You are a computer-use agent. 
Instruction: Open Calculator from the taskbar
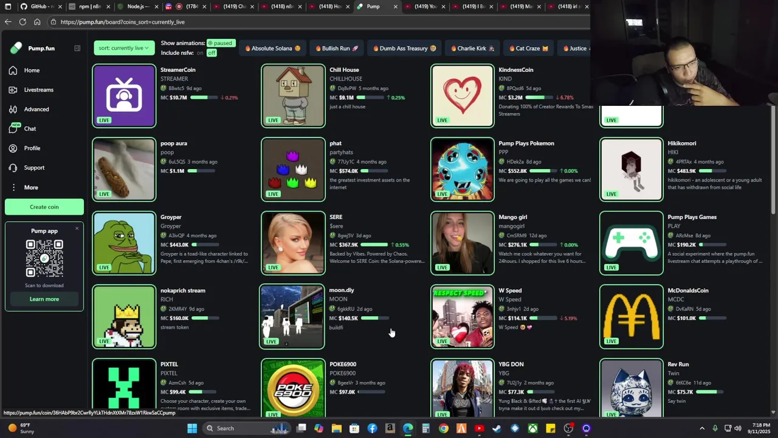(x=426, y=428)
